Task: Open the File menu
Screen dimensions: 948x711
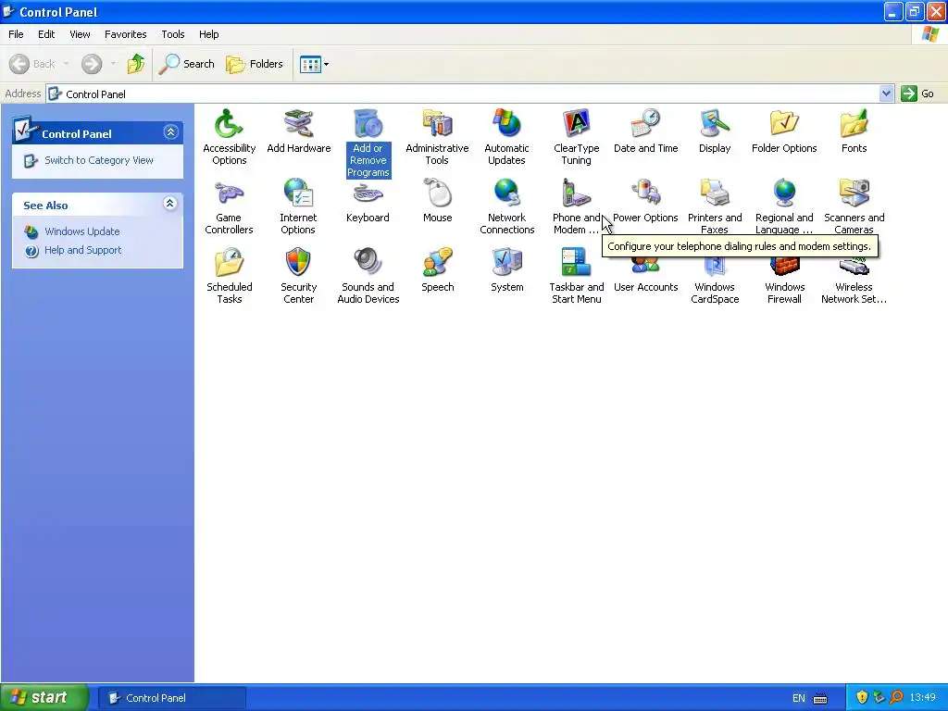Action: [x=16, y=34]
